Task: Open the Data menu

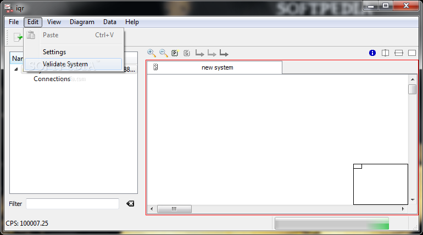Action: [110, 22]
